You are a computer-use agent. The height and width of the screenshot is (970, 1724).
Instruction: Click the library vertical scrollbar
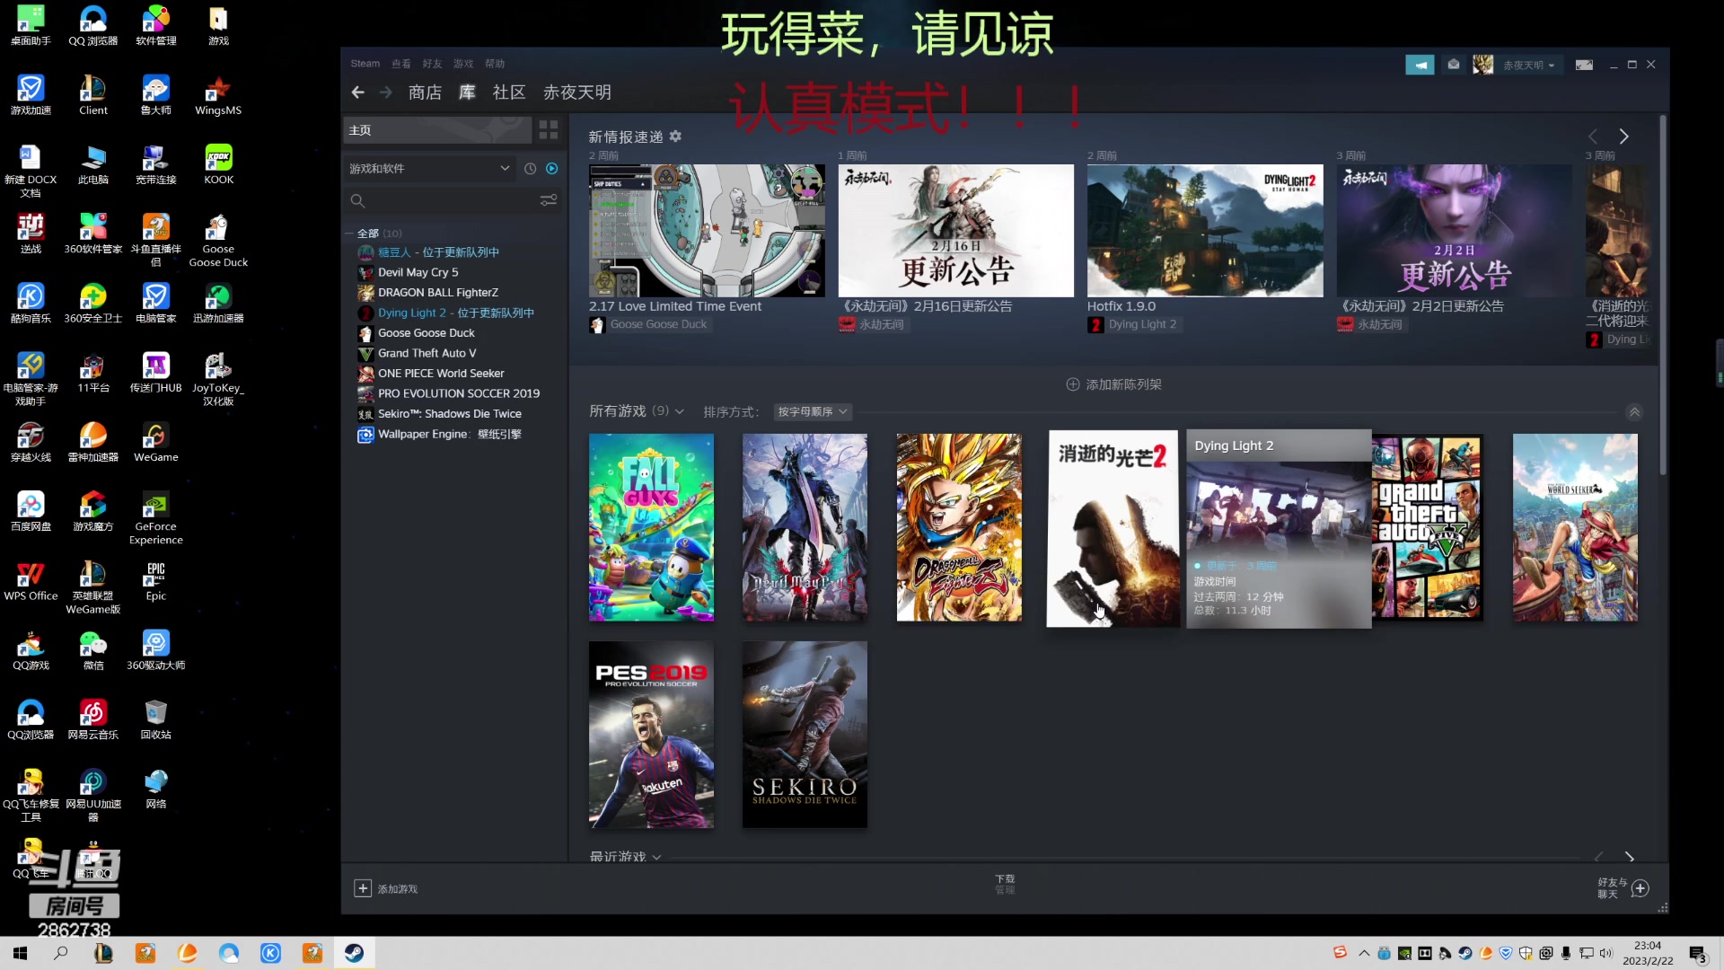click(1662, 296)
